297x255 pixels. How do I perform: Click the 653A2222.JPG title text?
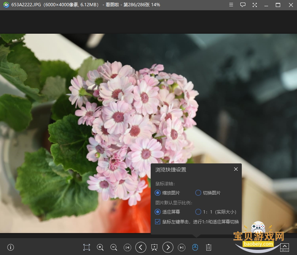tap(26, 5)
